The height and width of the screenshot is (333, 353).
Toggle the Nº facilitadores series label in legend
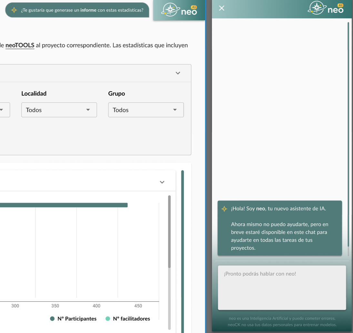[131, 319]
